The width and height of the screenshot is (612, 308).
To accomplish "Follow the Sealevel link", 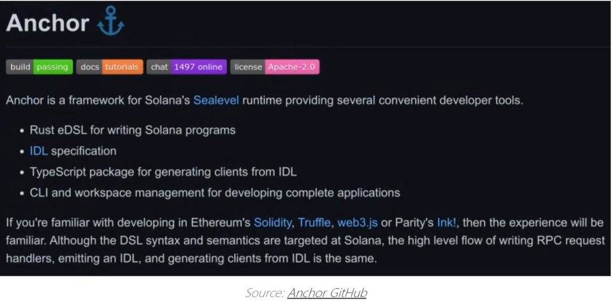I will pos(216,100).
